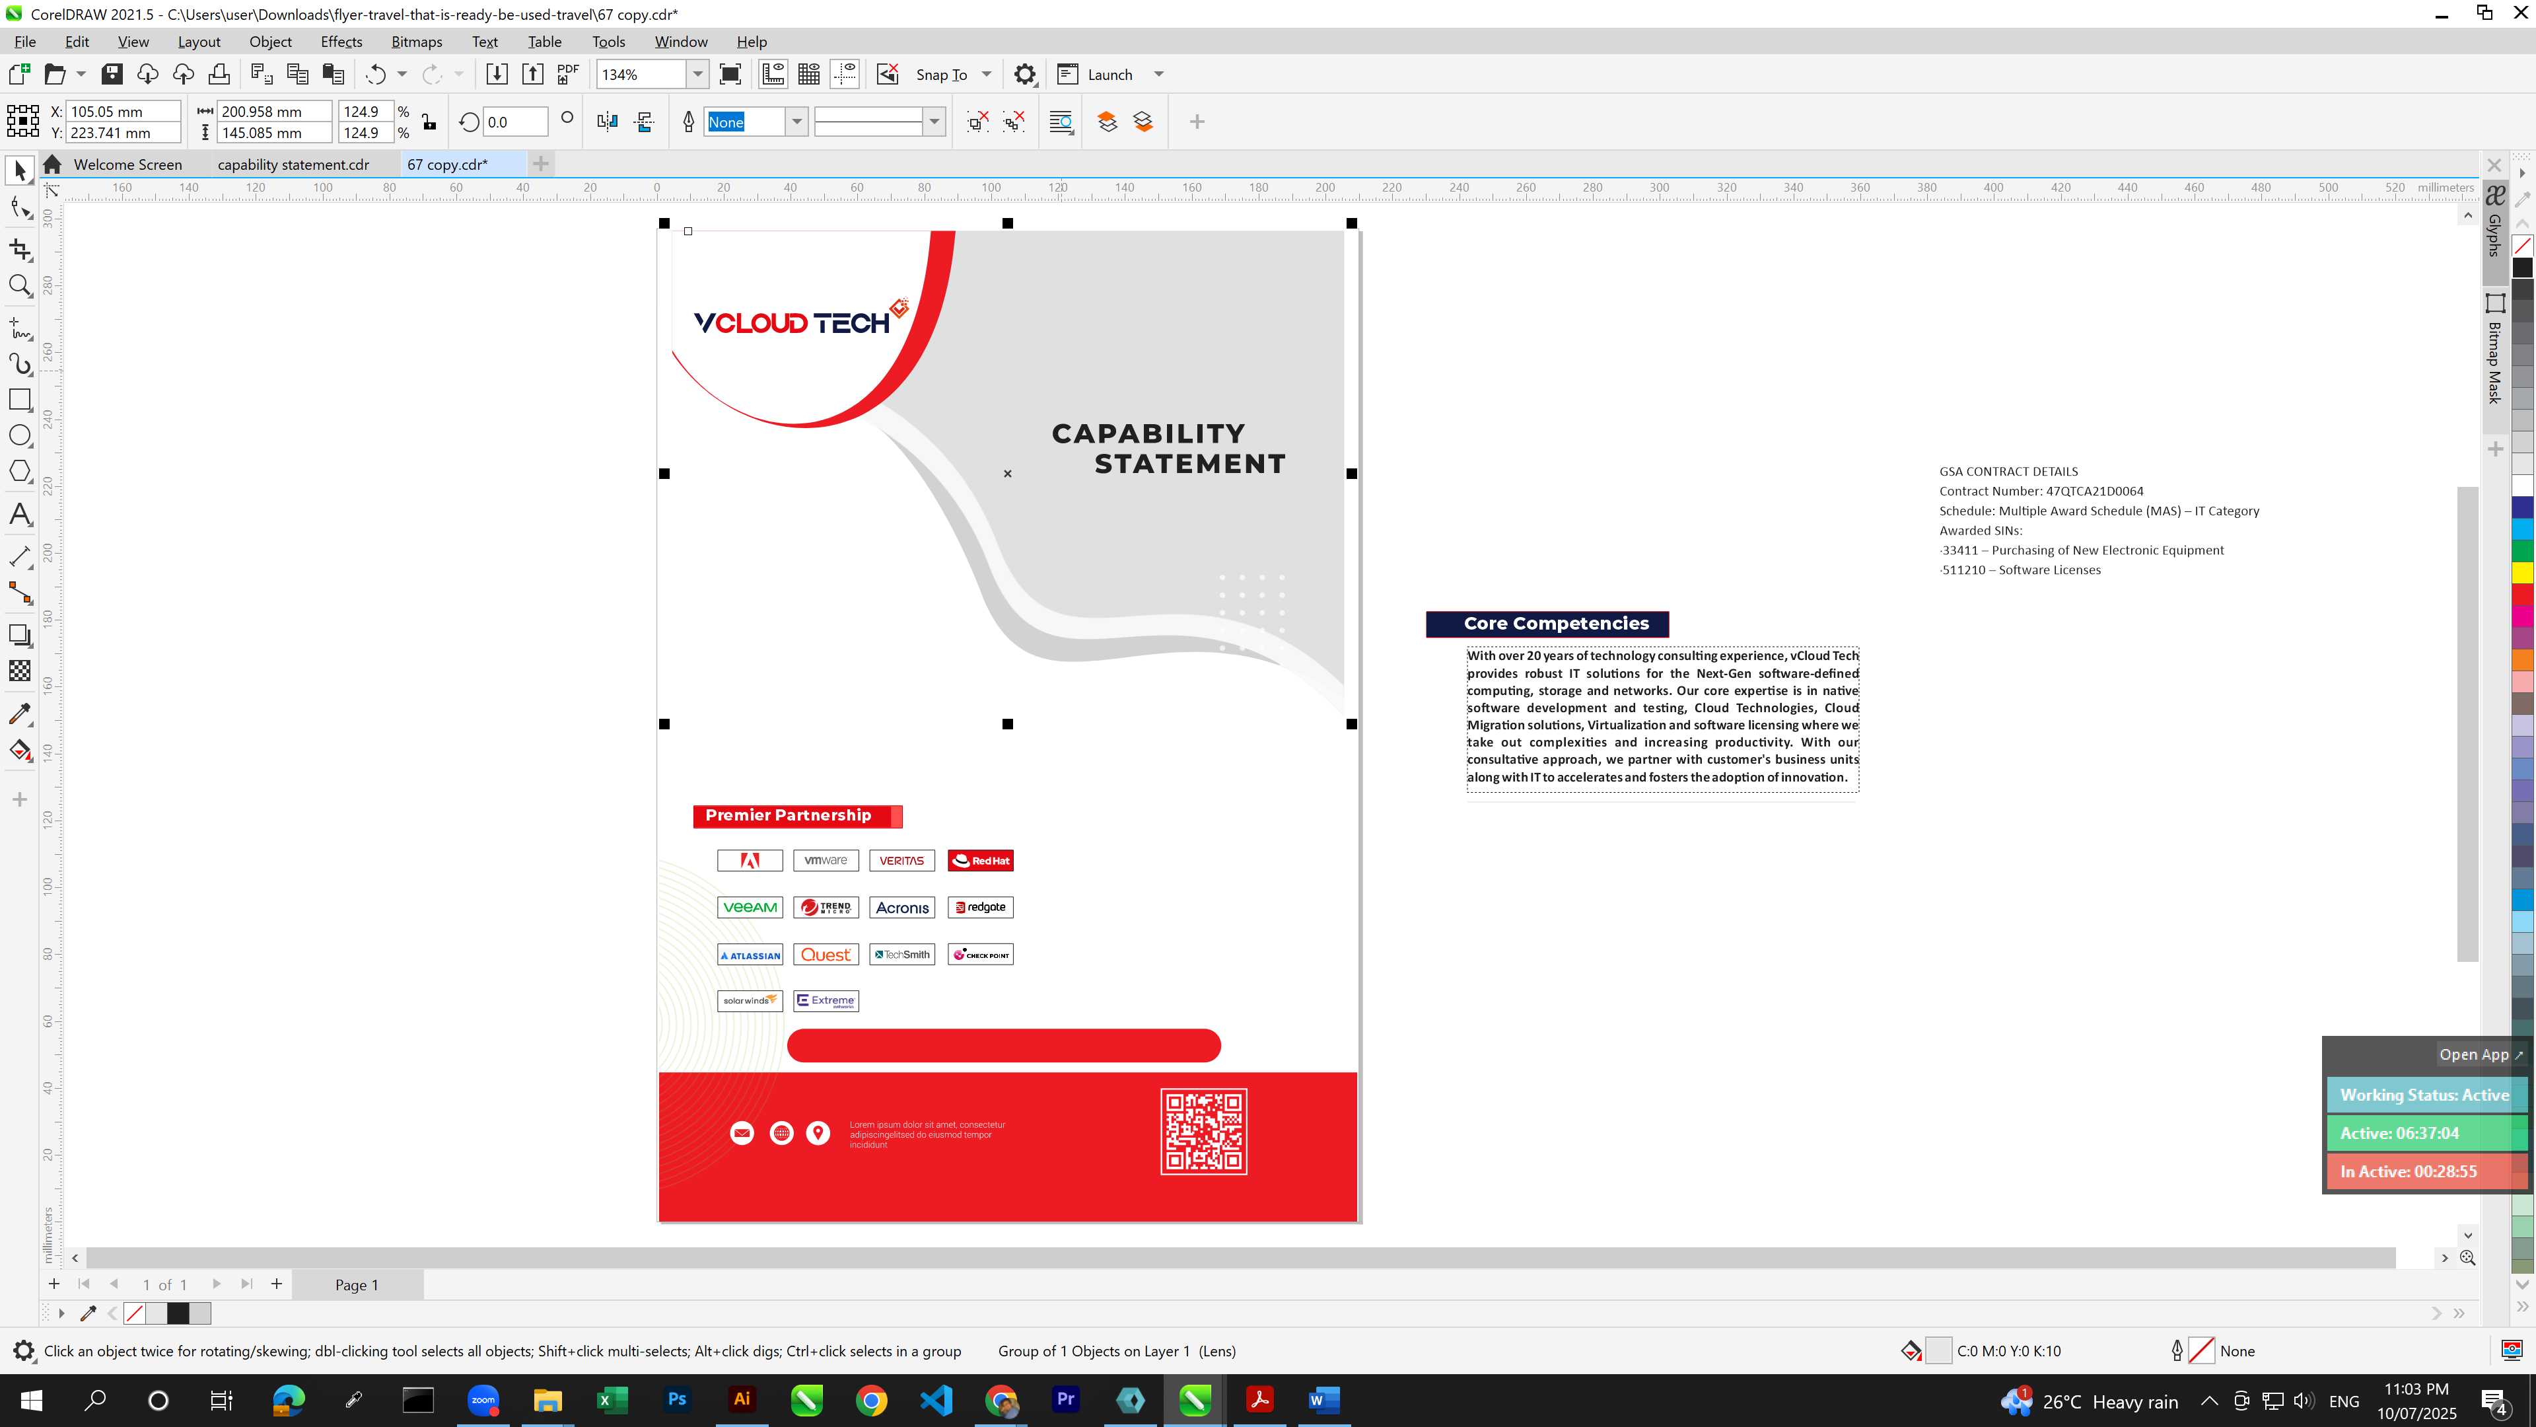Viewport: 2536px width, 1427px height.
Task: Select the Polygon tool
Action: tap(20, 471)
